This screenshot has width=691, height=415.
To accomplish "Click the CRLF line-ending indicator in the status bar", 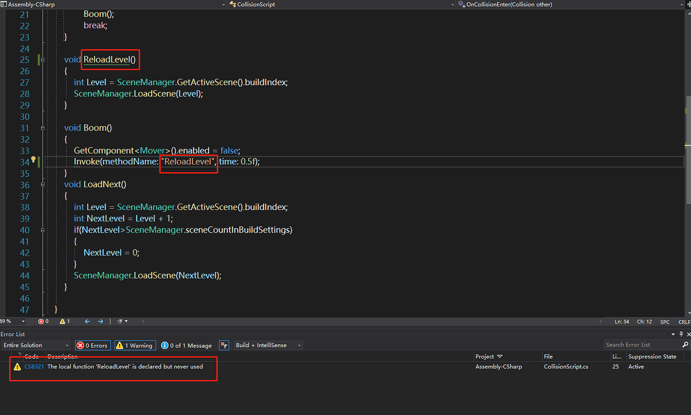I will pos(683,321).
